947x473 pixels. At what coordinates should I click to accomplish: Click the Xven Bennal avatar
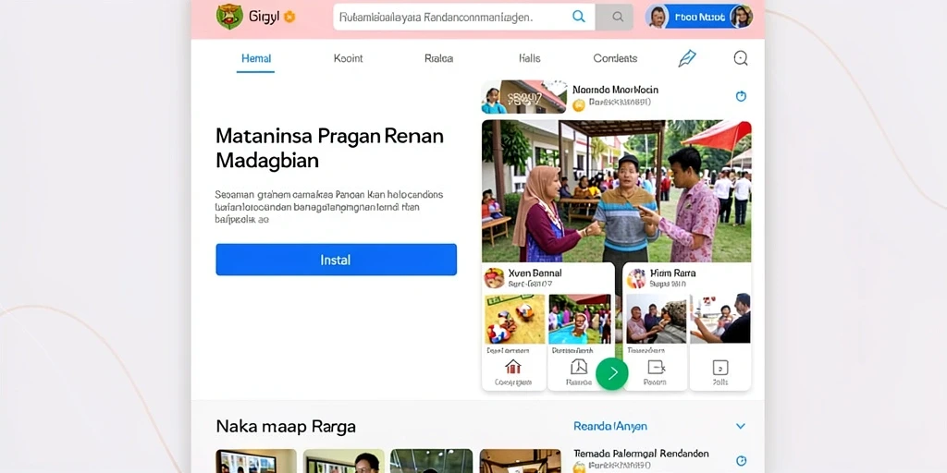click(x=494, y=278)
